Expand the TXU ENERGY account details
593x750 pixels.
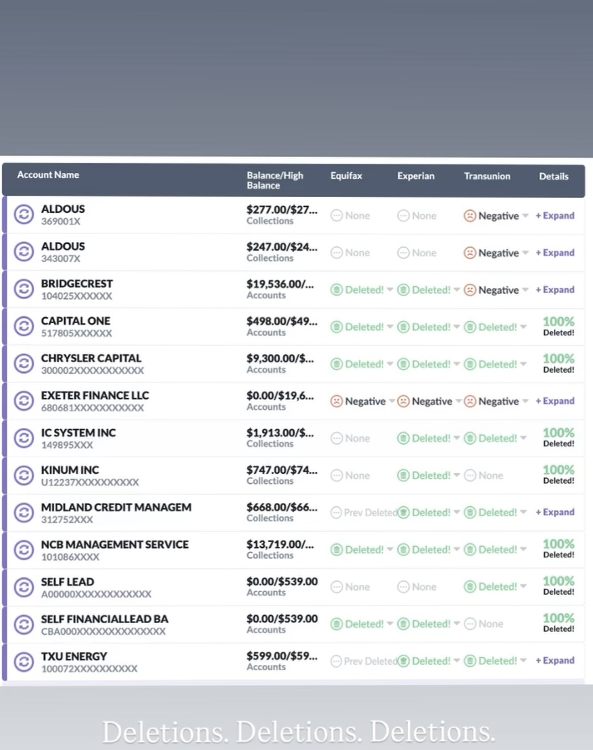(555, 660)
